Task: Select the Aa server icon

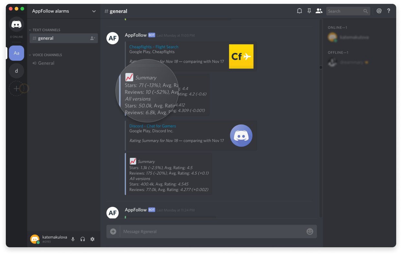Action: point(16,53)
